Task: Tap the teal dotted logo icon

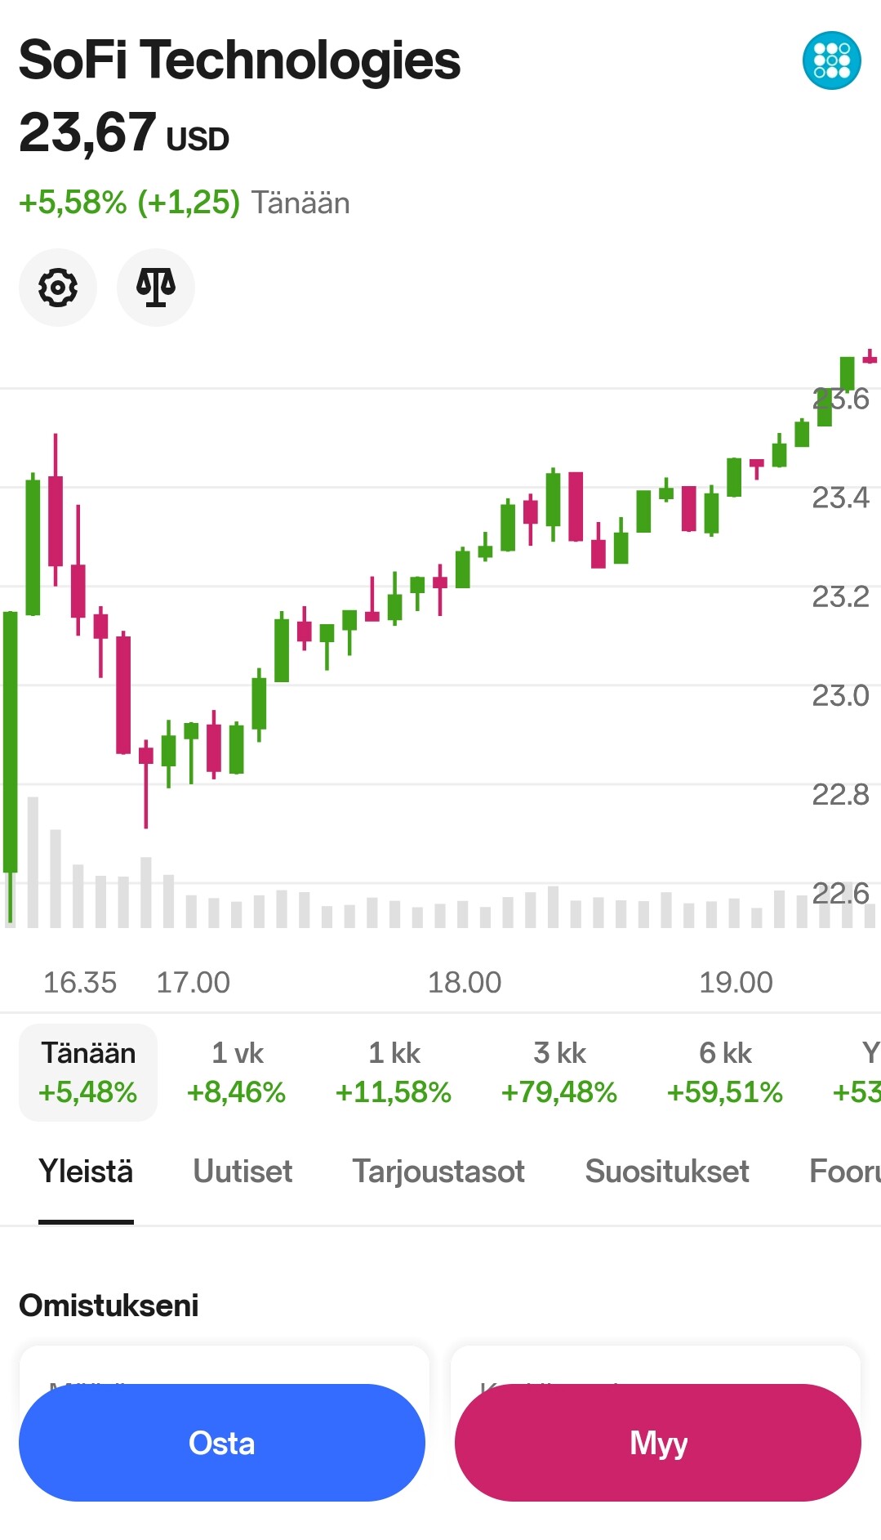Action: pos(831,60)
